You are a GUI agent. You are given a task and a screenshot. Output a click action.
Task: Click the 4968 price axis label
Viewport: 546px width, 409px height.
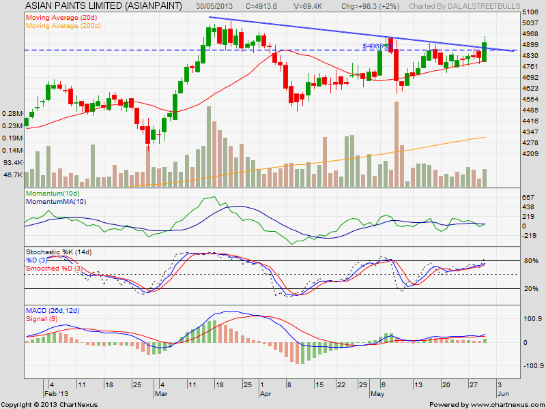coord(531,33)
